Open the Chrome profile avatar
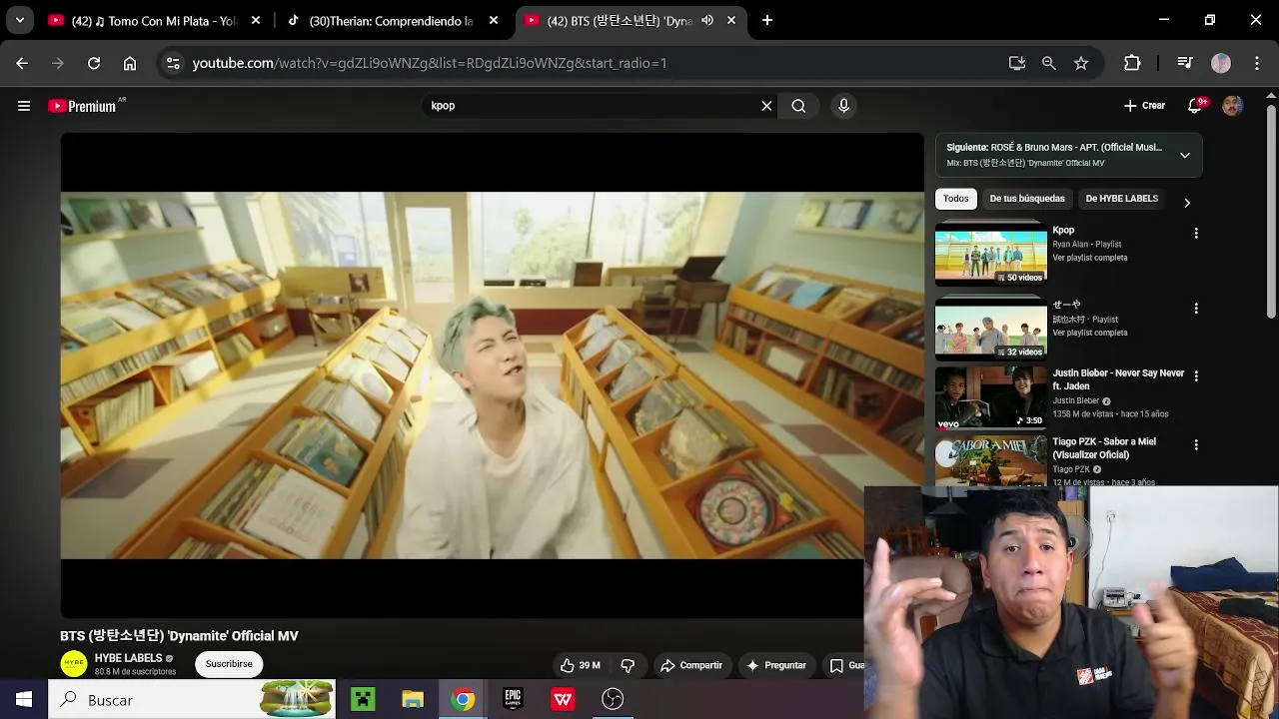Image resolution: width=1279 pixels, height=719 pixels. point(1221,63)
